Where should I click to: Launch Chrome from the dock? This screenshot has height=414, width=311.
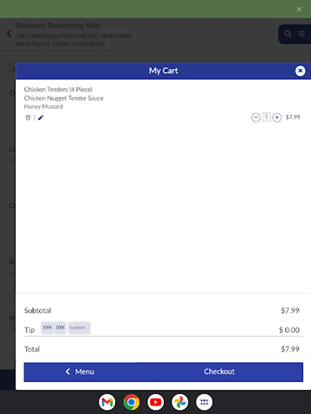coord(131,402)
